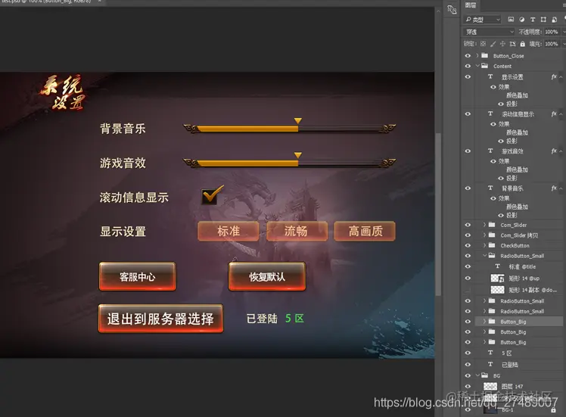The image size is (566, 417).
Task: Collapse effects list of 背景音乐 layer
Action: [561, 188]
